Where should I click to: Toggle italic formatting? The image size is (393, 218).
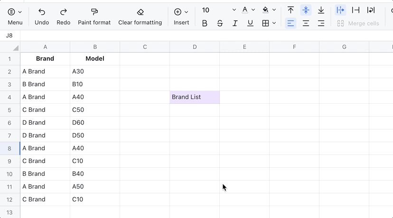coord(235,23)
